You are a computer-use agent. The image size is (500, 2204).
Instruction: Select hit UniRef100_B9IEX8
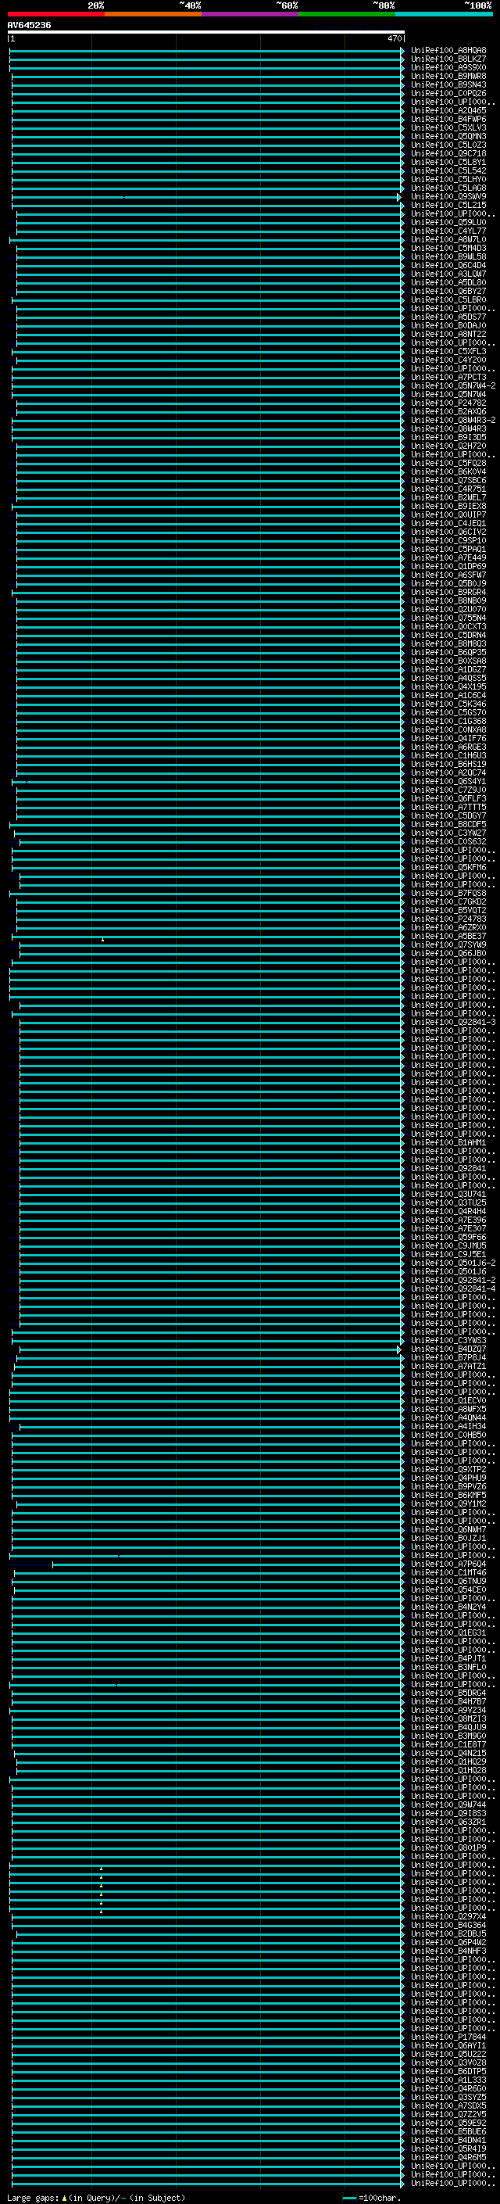click(448, 506)
